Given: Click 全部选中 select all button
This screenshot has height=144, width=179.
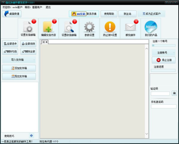Looking at the screenshot, I should pos(10,43).
